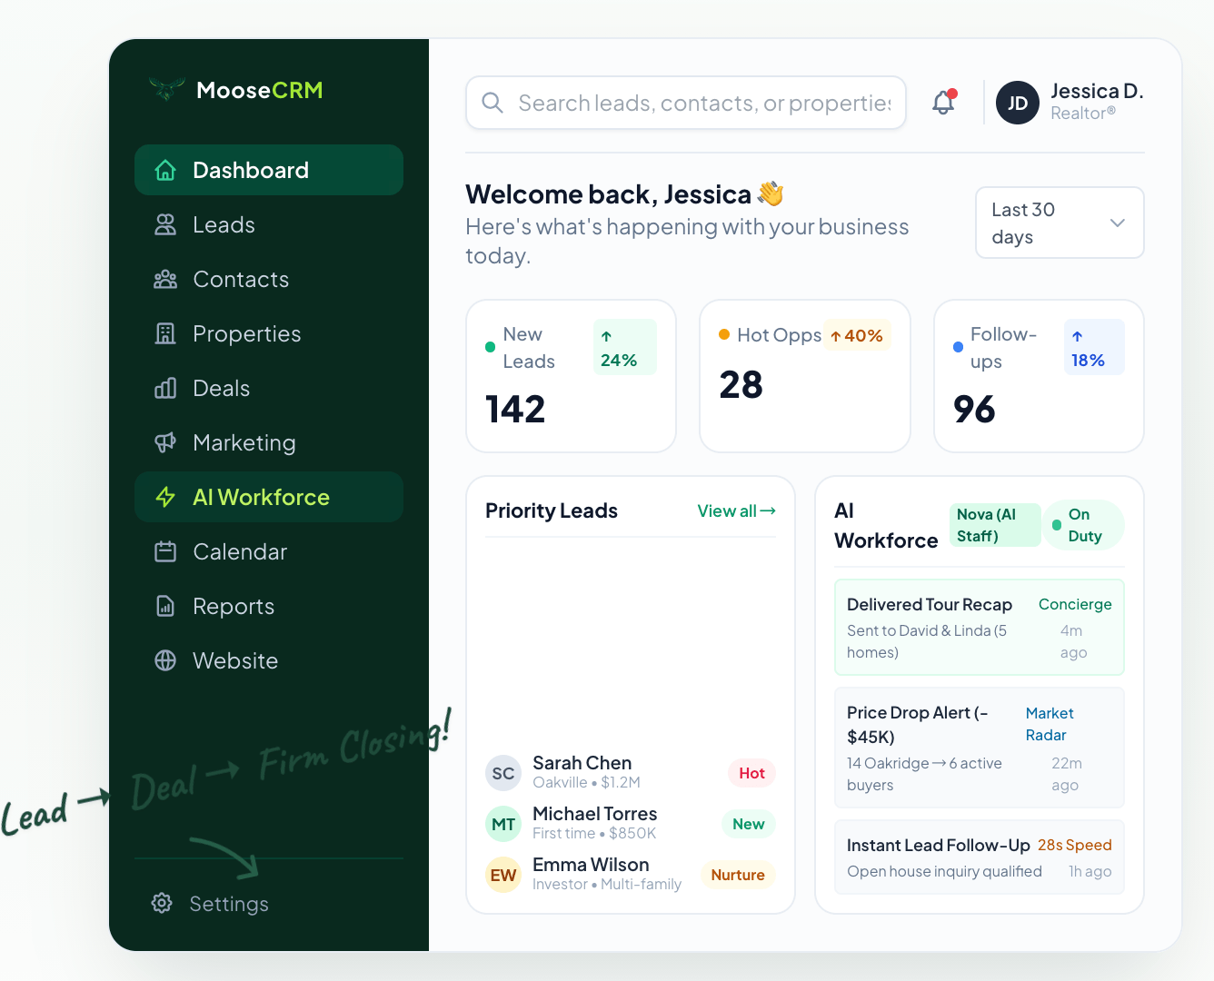Click View all priority leads link
The height and width of the screenshot is (981, 1214).
736,510
